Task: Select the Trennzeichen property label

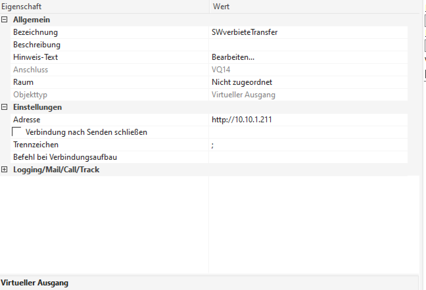Action: pyautogui.click(x=36, y=145)
